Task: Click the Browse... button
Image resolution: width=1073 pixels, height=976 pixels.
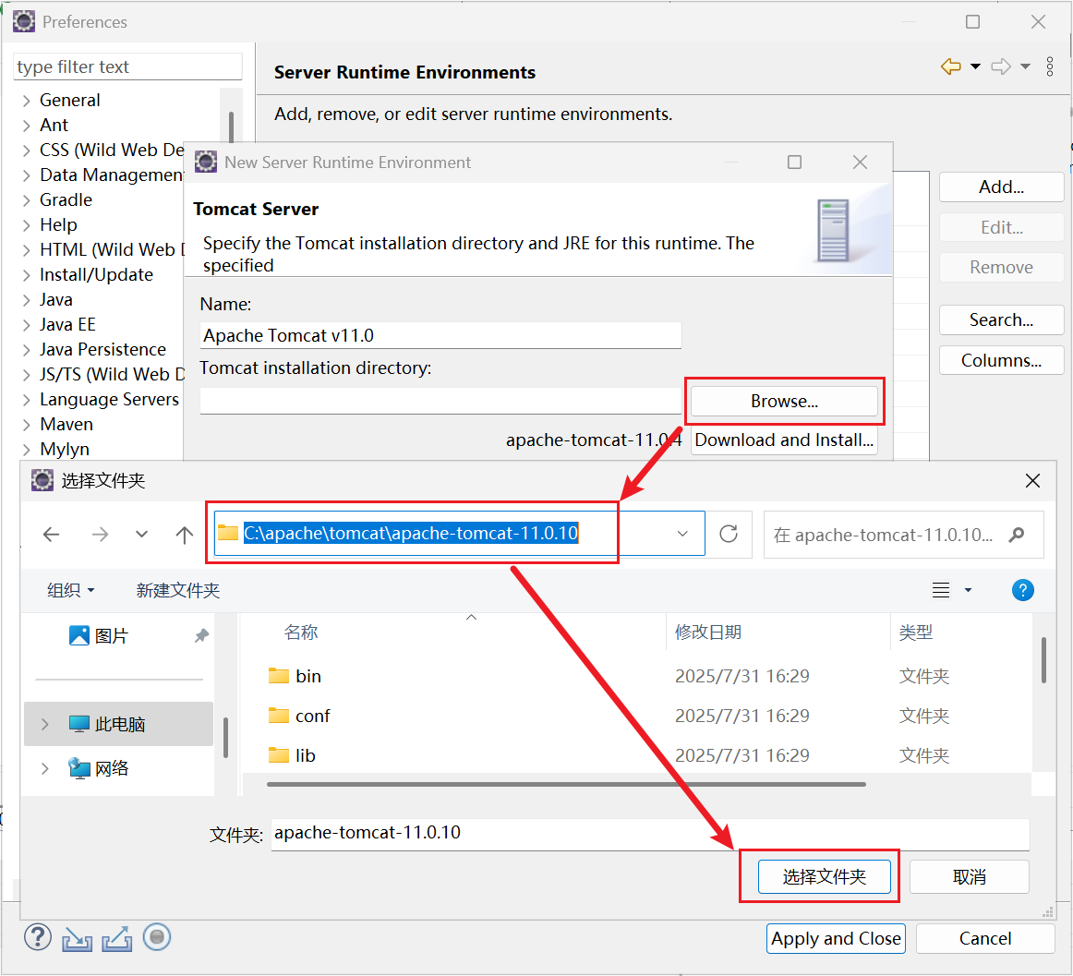Action: (784, 401)
